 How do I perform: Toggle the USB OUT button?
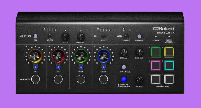coord(139,36)
